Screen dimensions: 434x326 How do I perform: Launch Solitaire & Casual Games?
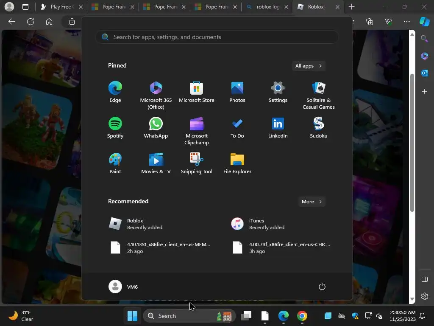click(x=319, y=95)
